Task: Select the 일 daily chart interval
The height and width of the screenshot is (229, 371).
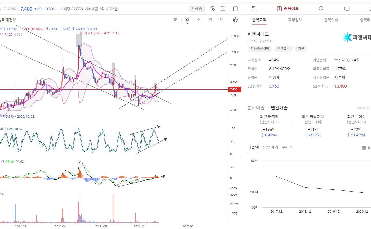Action: 187,20
